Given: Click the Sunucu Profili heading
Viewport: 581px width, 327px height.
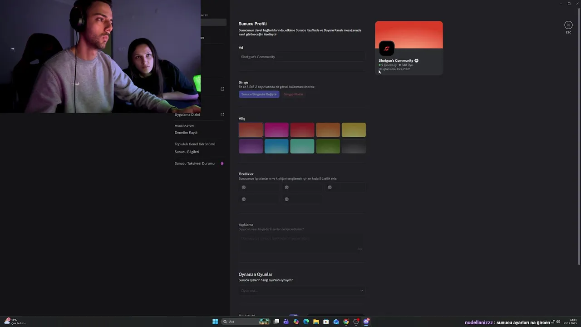Looking at the screenshot, I should click(x=253, y=24).
